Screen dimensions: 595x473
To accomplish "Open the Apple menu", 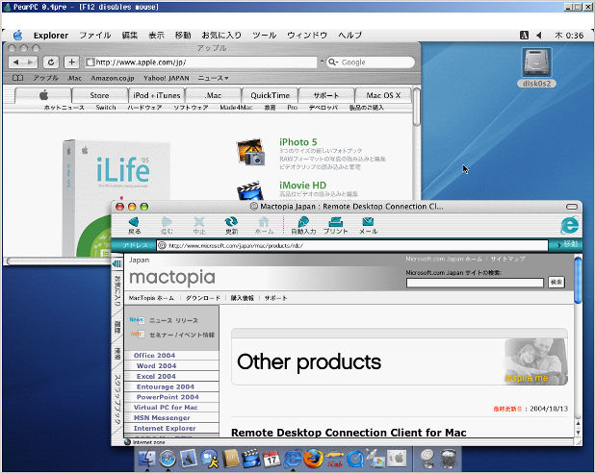I will click(x=18, y=36).
